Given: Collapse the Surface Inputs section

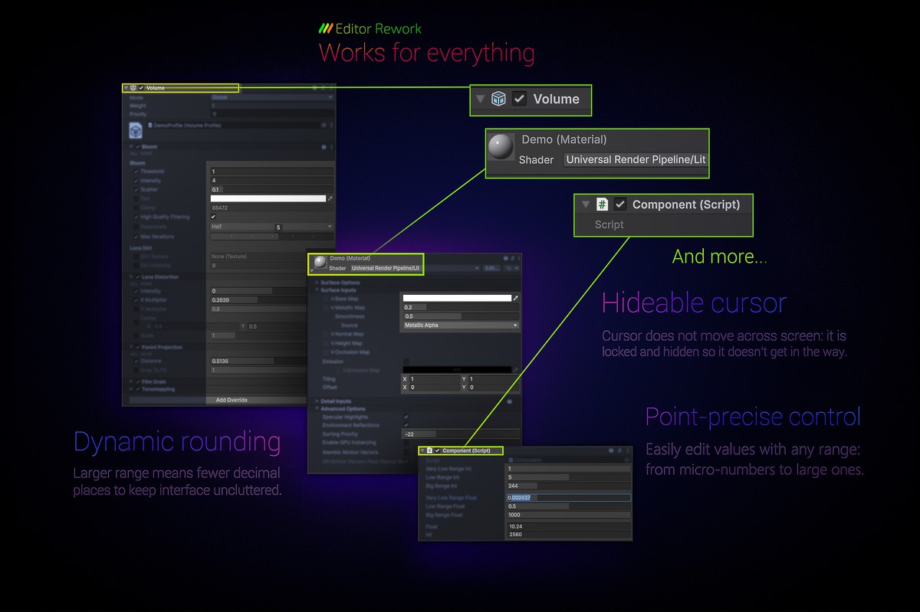Looking at the screenshot, I should 316,290.
